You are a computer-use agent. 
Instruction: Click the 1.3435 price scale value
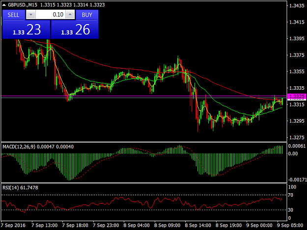[x=297, y=6]
